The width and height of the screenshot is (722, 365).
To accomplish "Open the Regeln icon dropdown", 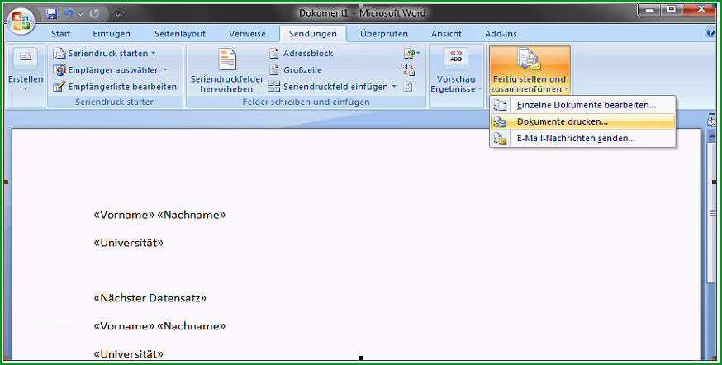I will pos(411,54).
